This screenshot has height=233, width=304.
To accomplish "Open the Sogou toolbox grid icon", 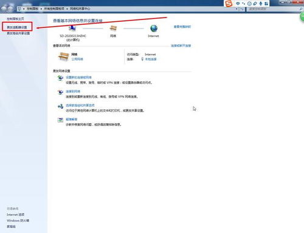I will pos(266,4).
